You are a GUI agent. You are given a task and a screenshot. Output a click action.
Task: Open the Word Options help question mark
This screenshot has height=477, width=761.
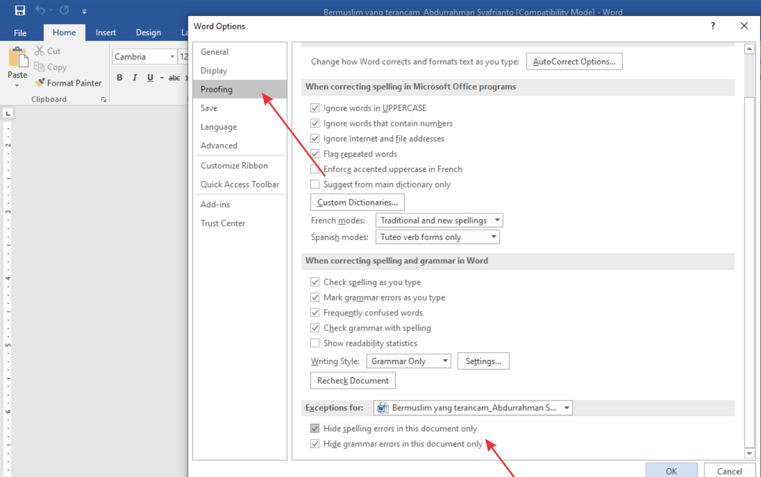tap(713, 26)
